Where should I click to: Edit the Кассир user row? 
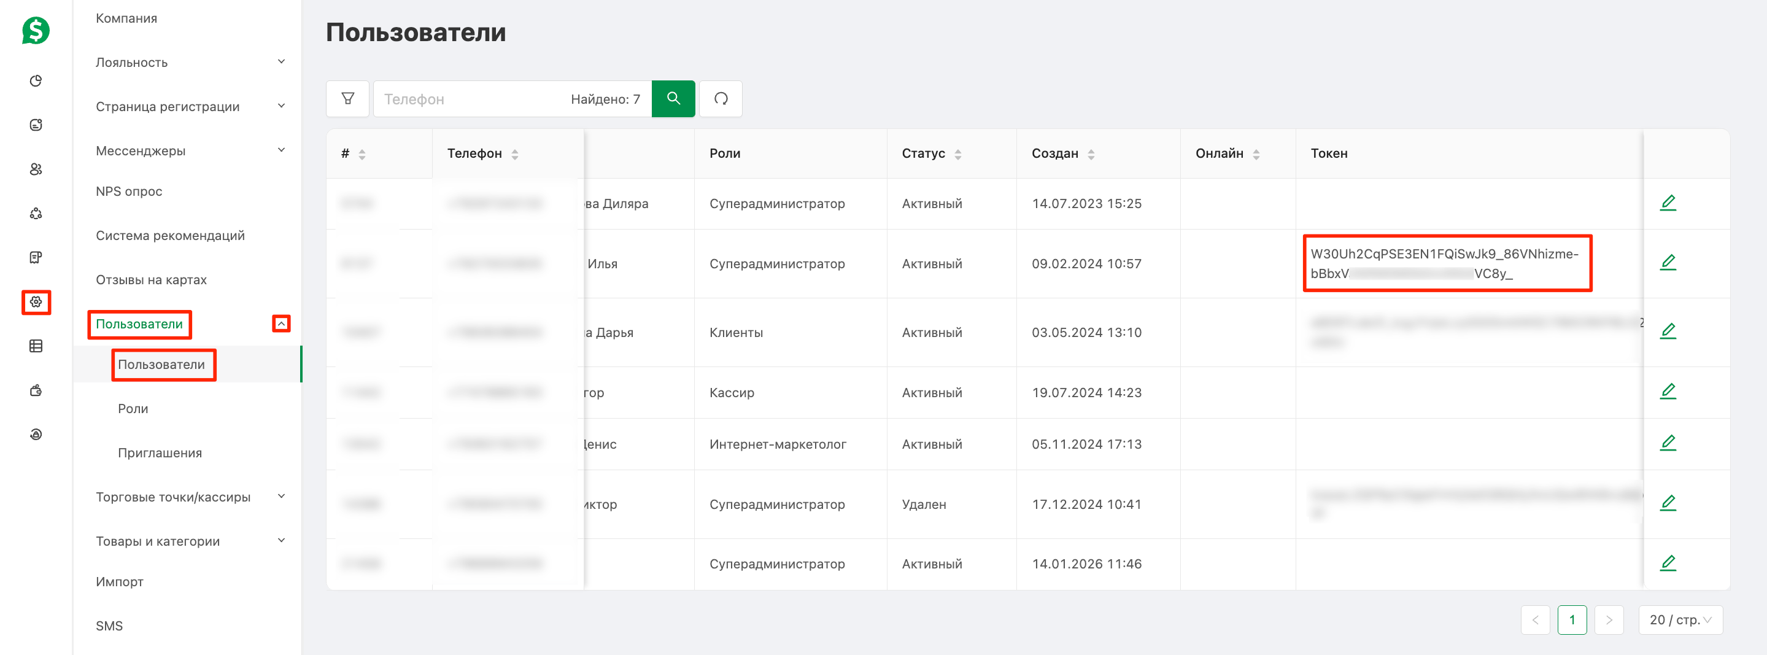1668,392
